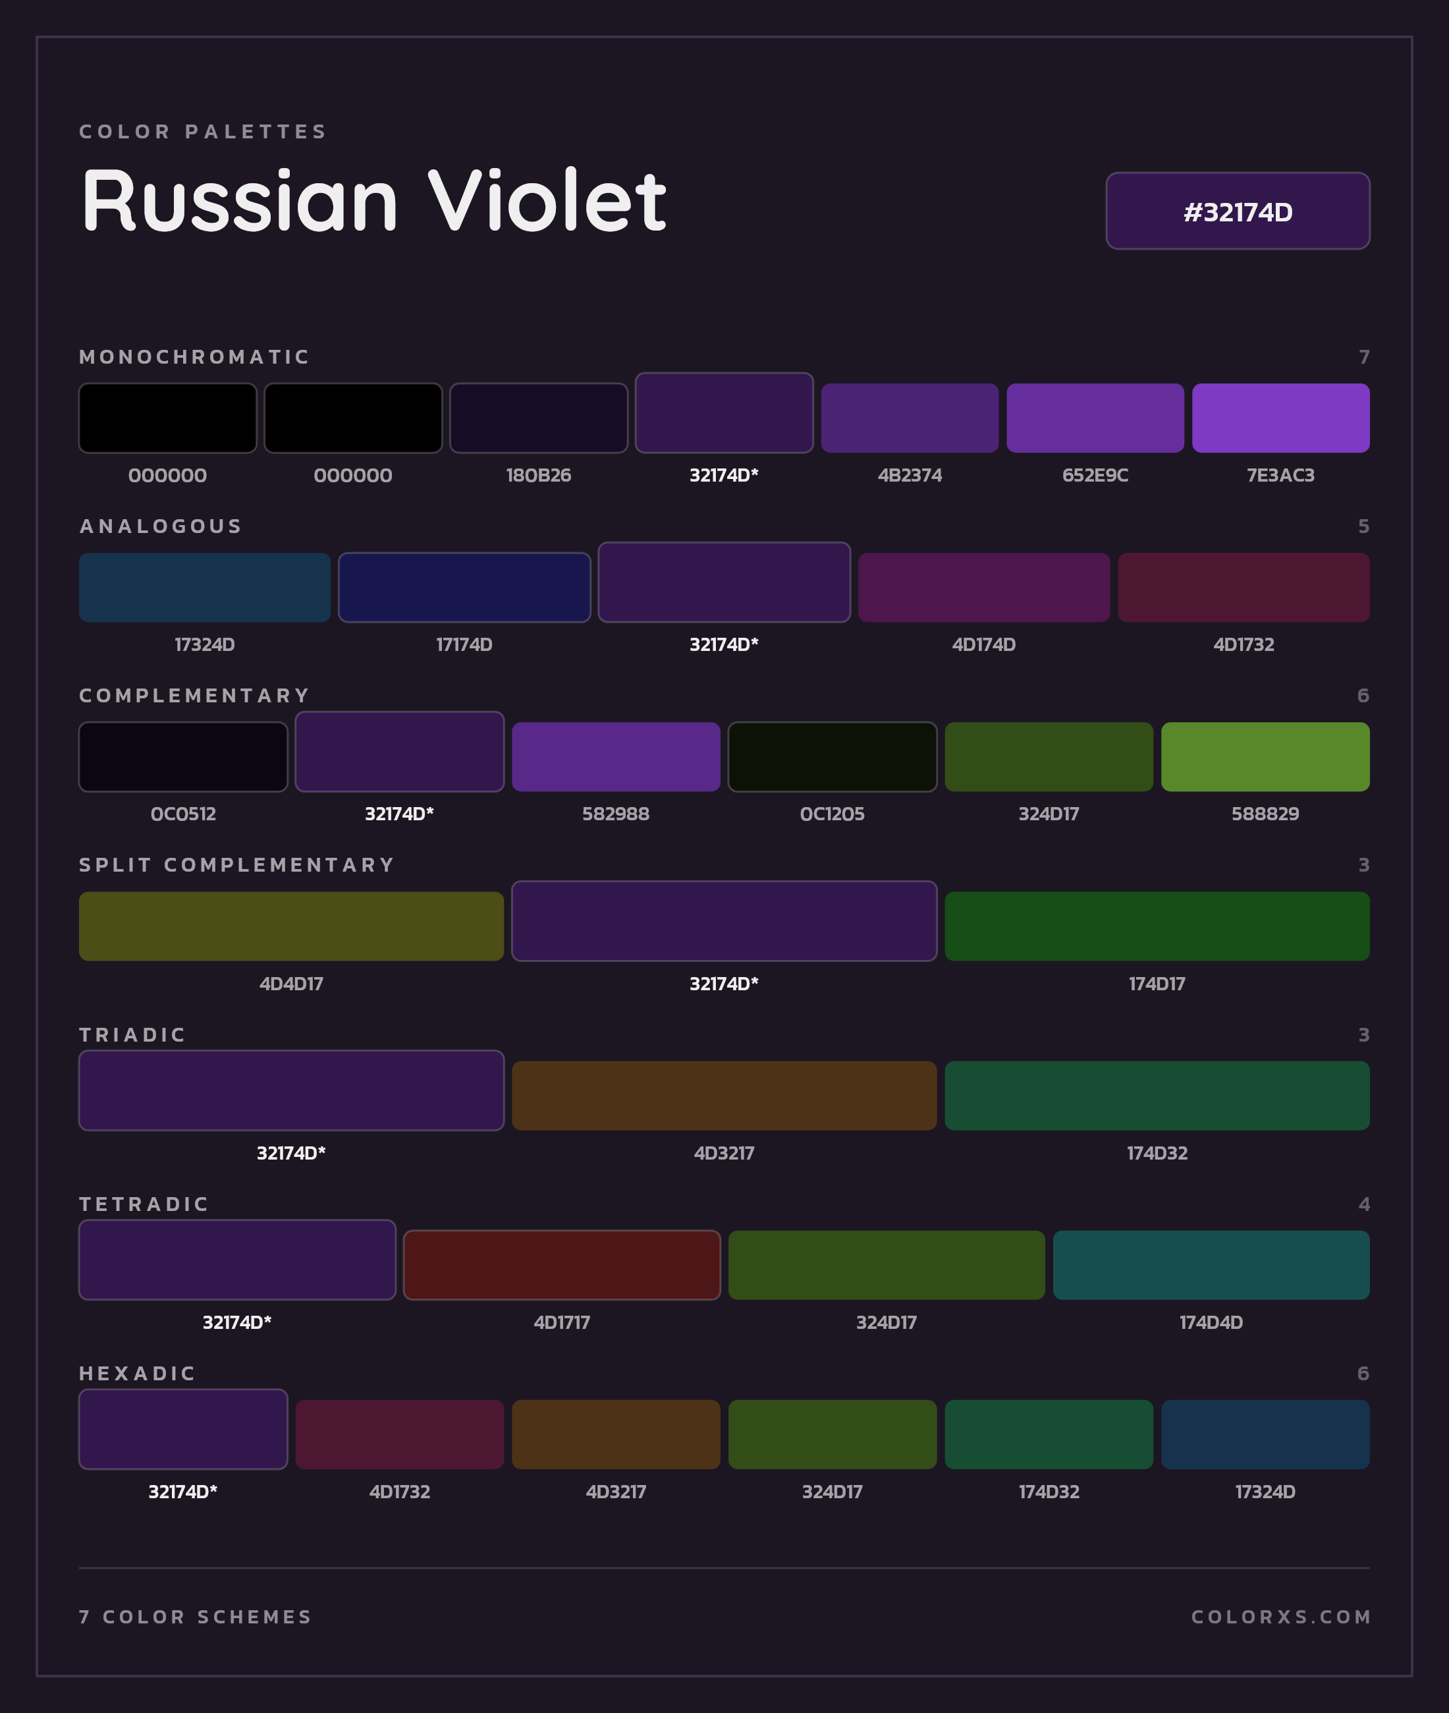Click the #32174D header color badge
The width and height of the screenshot is (1449, 1713).
pyautogui.click(x=1238, y=211)
